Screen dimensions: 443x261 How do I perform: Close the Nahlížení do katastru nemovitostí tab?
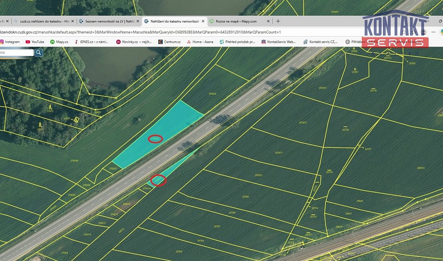pos(203,21)
